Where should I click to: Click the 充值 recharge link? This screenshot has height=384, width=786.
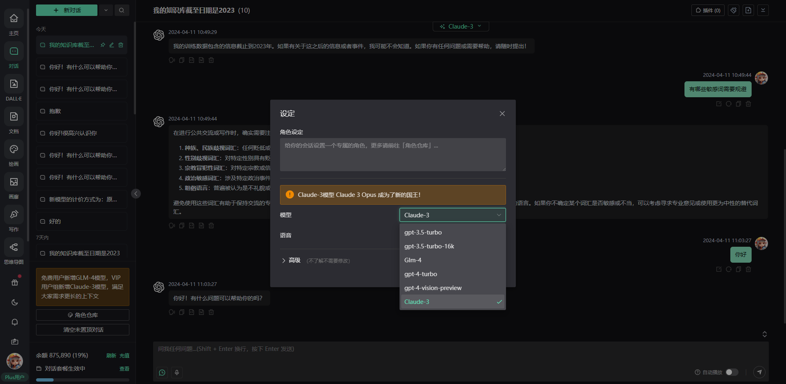(x=124, y=356)
